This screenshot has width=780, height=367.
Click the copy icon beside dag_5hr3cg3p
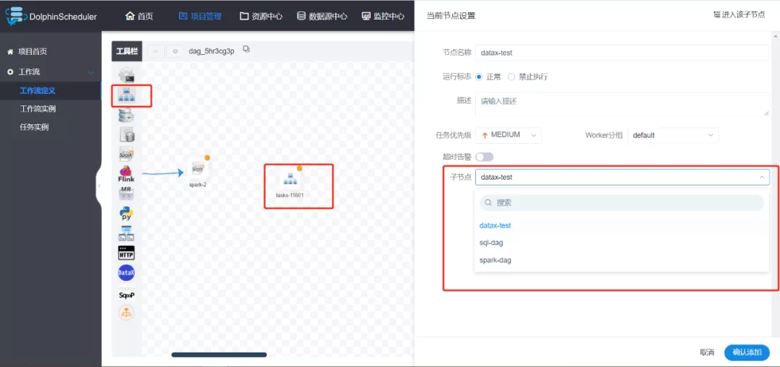246,49
